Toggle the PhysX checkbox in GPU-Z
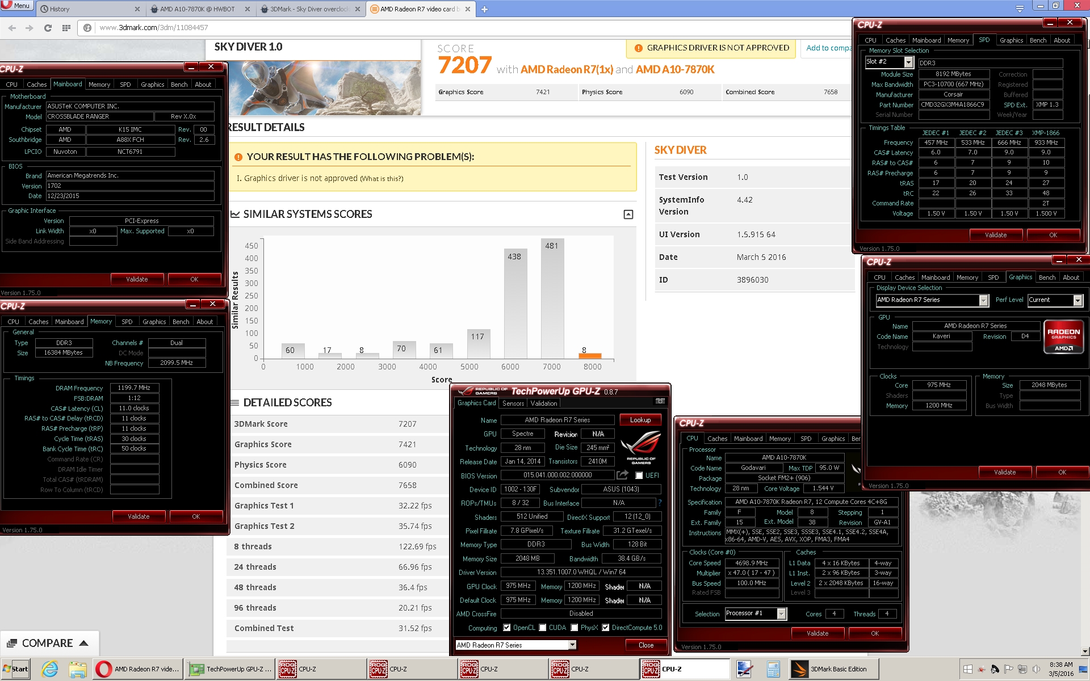The width and height of the screenshot is (1090, 681). (575, 628)
